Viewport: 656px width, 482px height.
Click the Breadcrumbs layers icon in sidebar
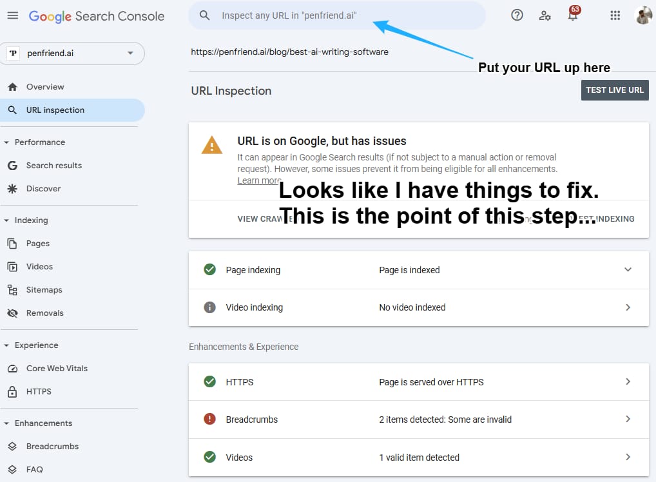click(12, 447)
